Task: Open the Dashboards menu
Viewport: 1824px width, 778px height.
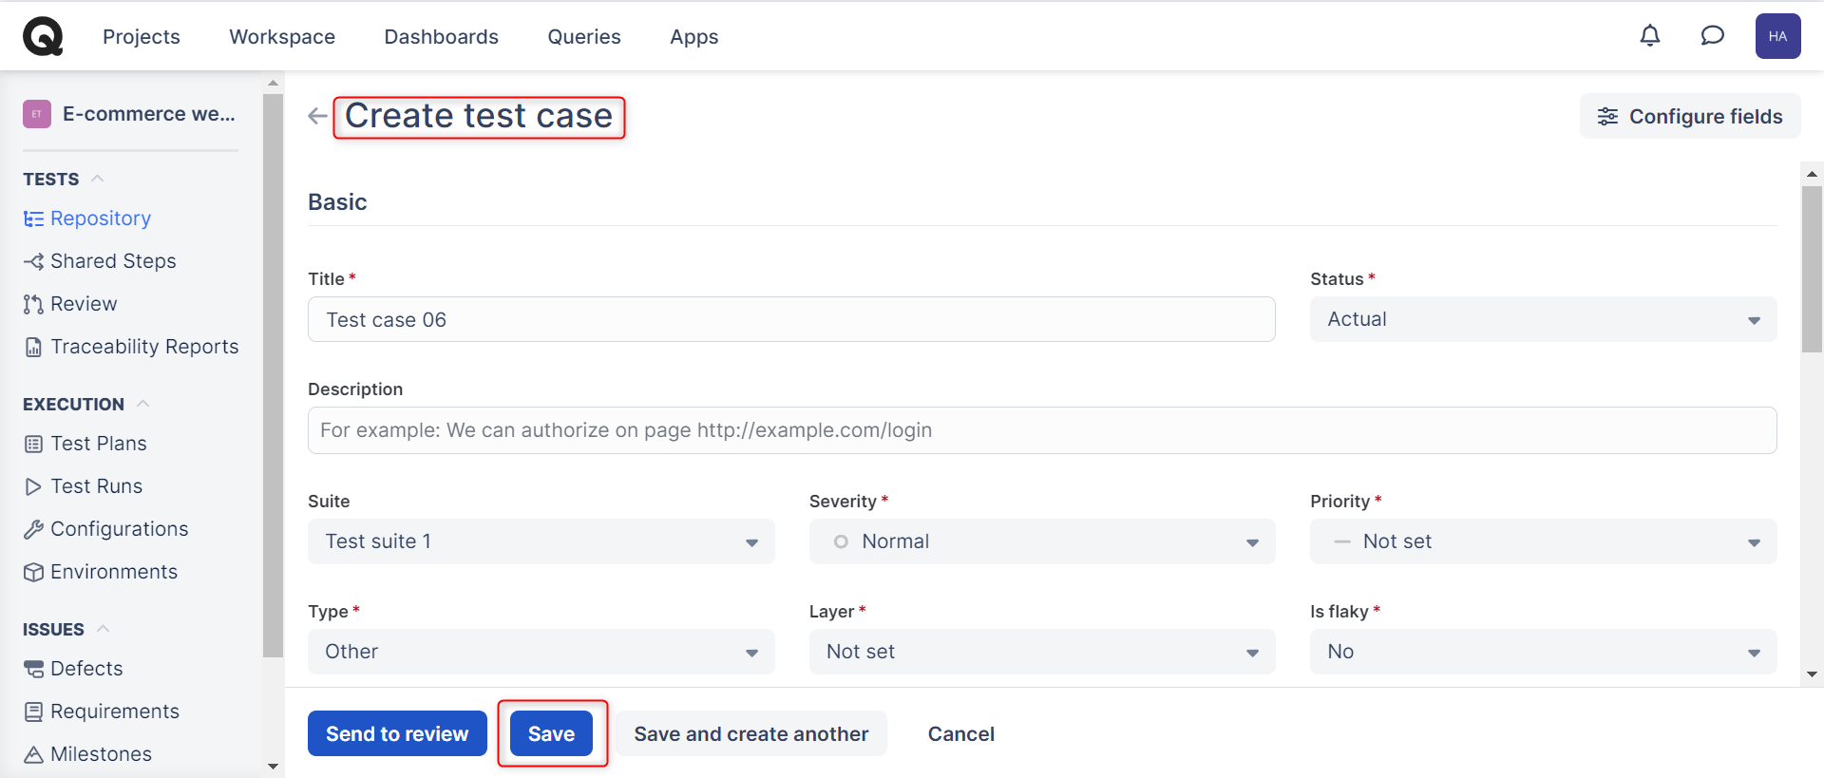Action: pyautogui.click(x=441, y=36)
